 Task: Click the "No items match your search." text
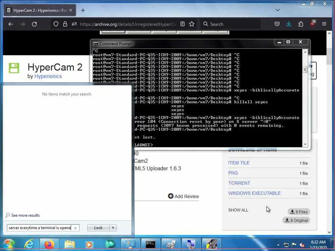pos(67,94)
